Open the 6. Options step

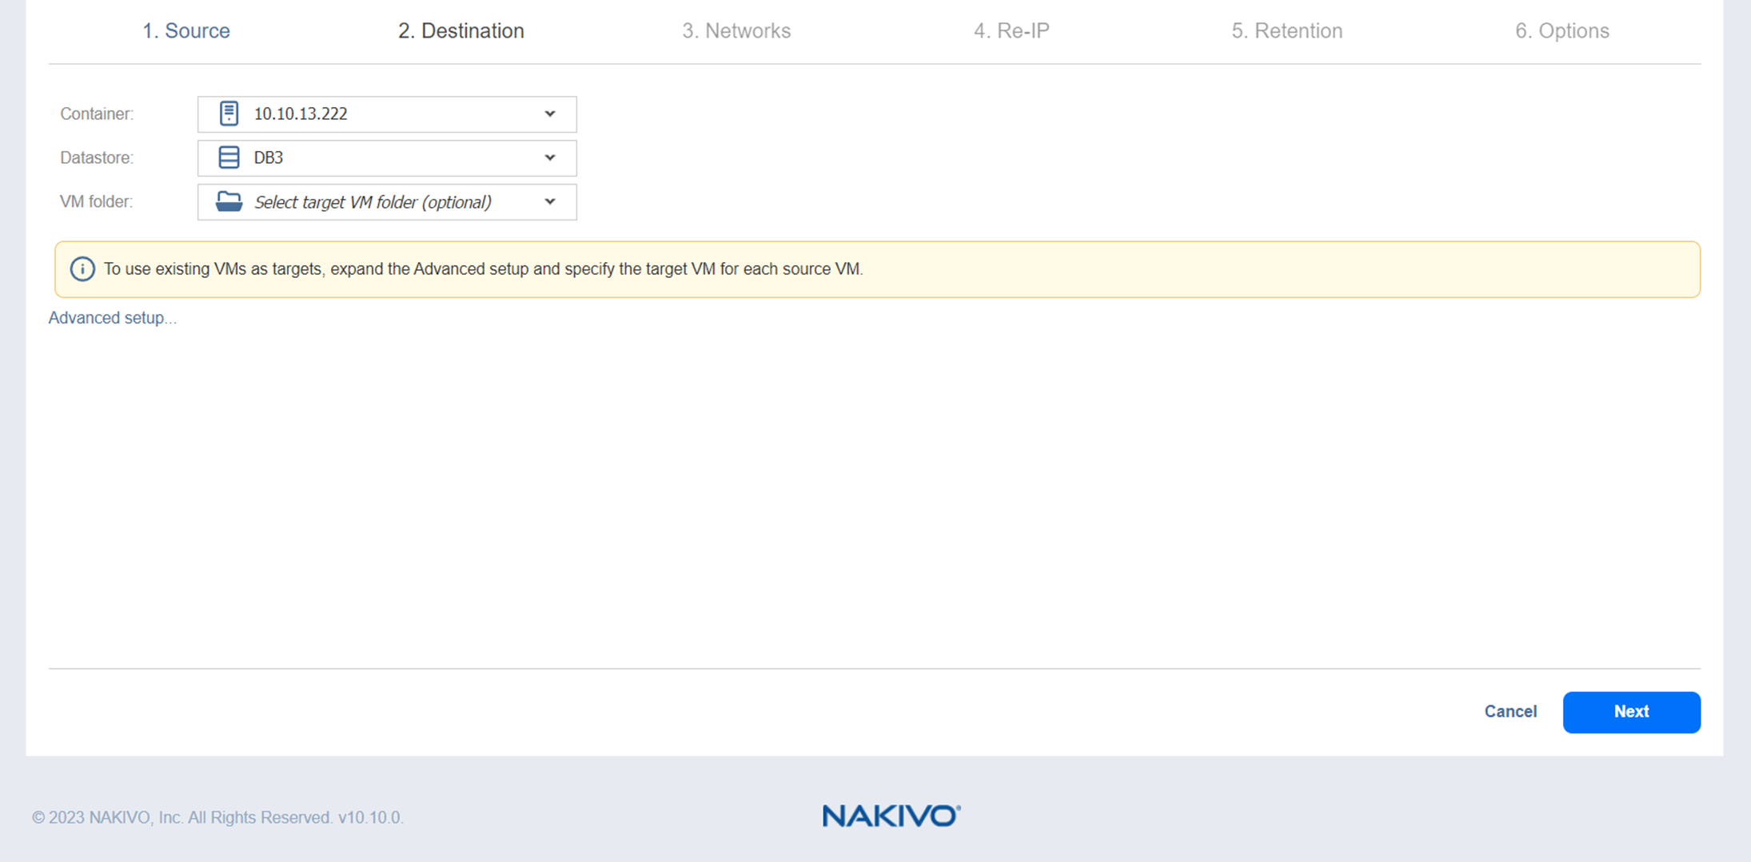coord(1562,31)
